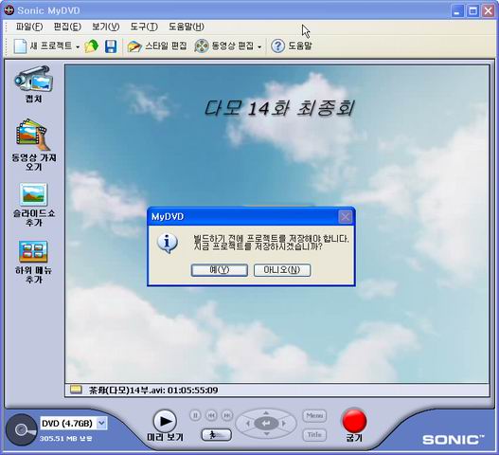The width and height of the screenshot is (499, 455).
Task: Open the 도구(T) menu
Action: (144, 27)
